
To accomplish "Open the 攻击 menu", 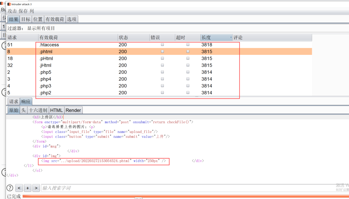I will (12, 11).
